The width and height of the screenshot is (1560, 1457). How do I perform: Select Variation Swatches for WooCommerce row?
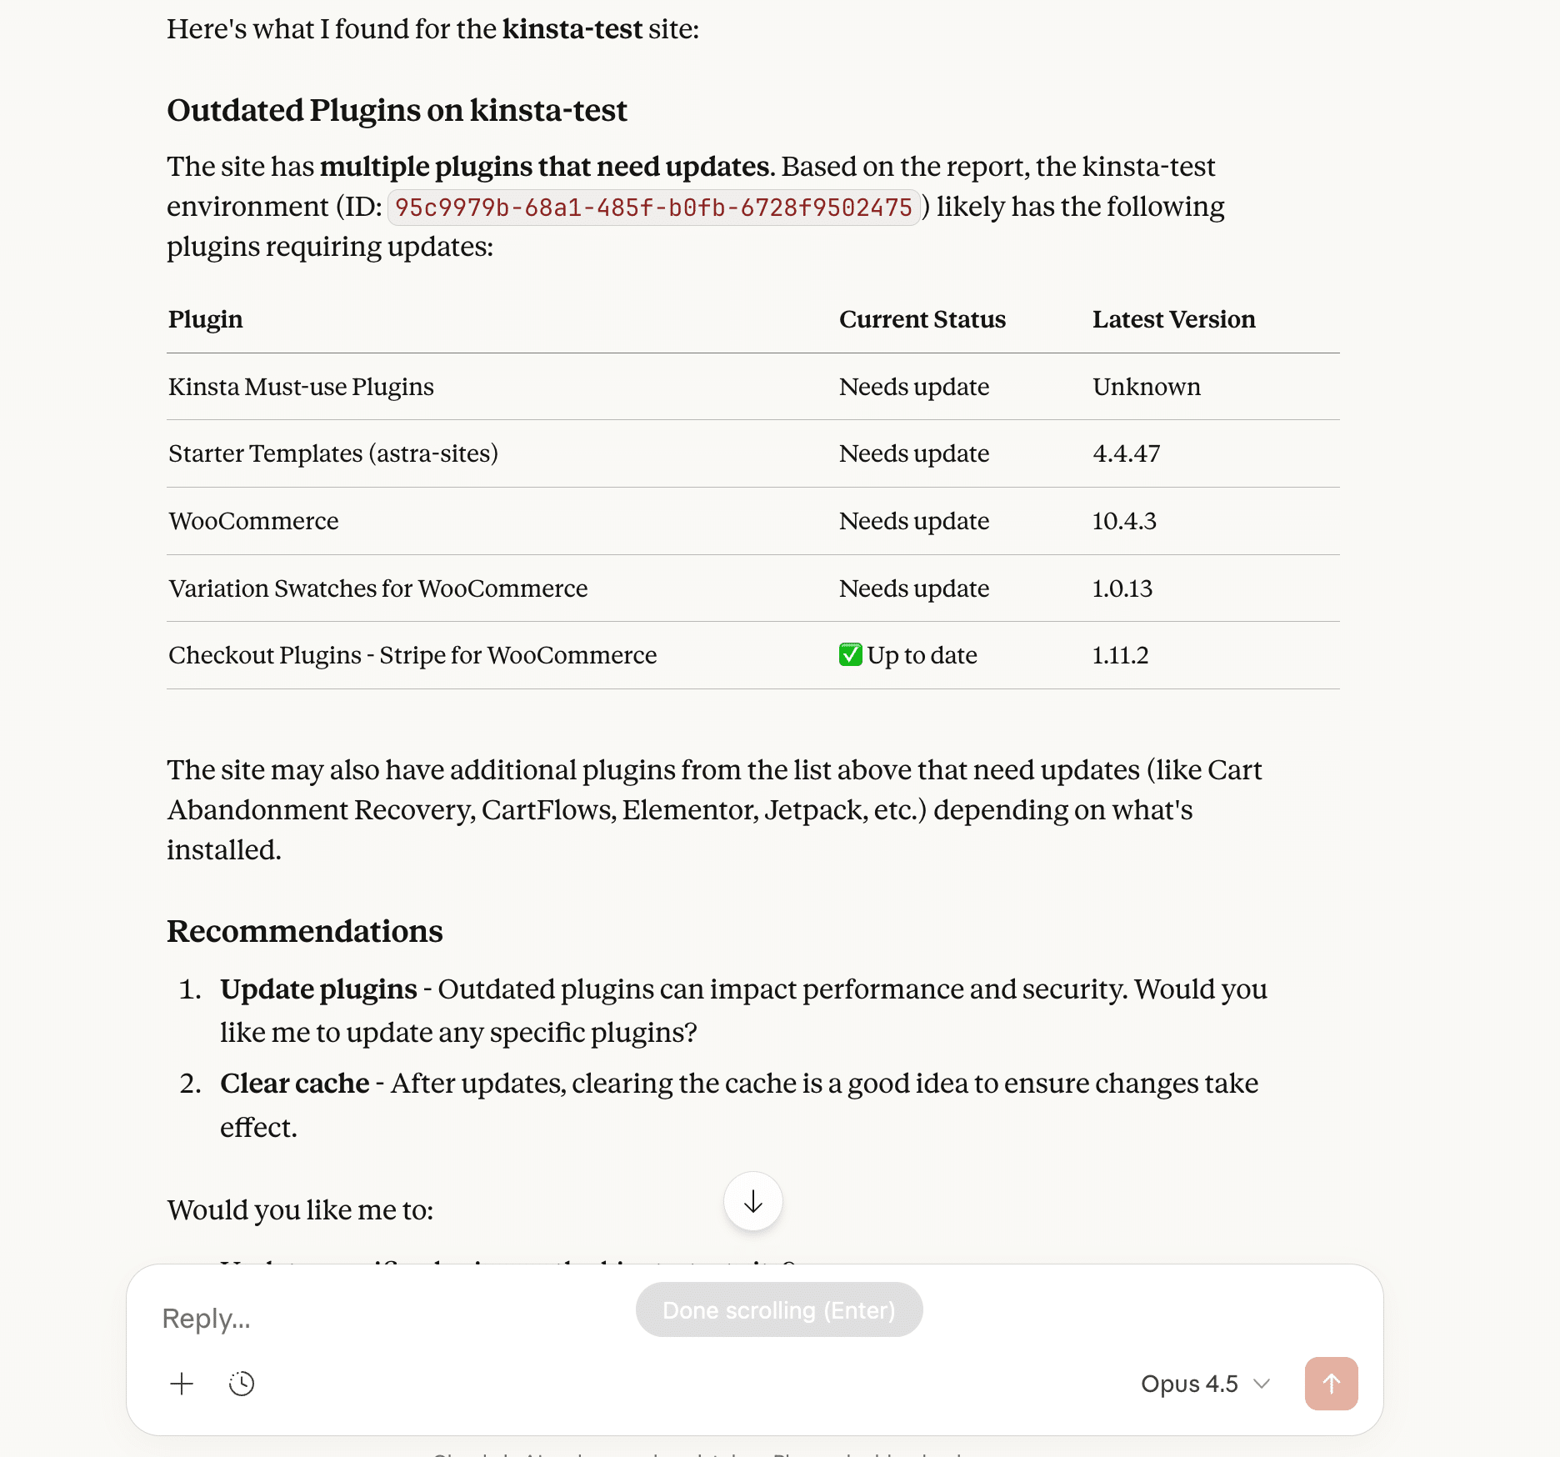pyautogui.click(x=377, y=588)
